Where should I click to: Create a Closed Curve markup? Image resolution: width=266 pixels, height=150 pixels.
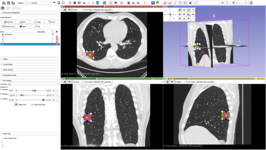pos(8,26)
